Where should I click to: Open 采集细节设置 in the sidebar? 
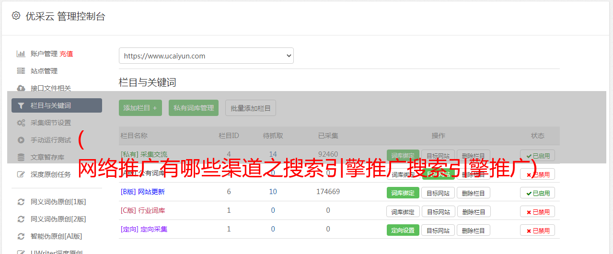point(51,123)
